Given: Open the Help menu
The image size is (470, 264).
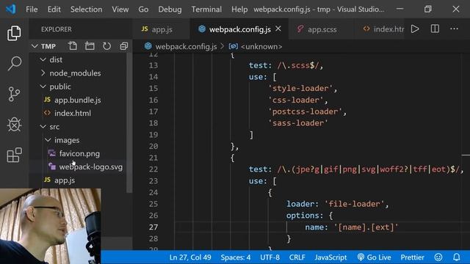Looking at the screenshot, I should (x=239, y=10).
